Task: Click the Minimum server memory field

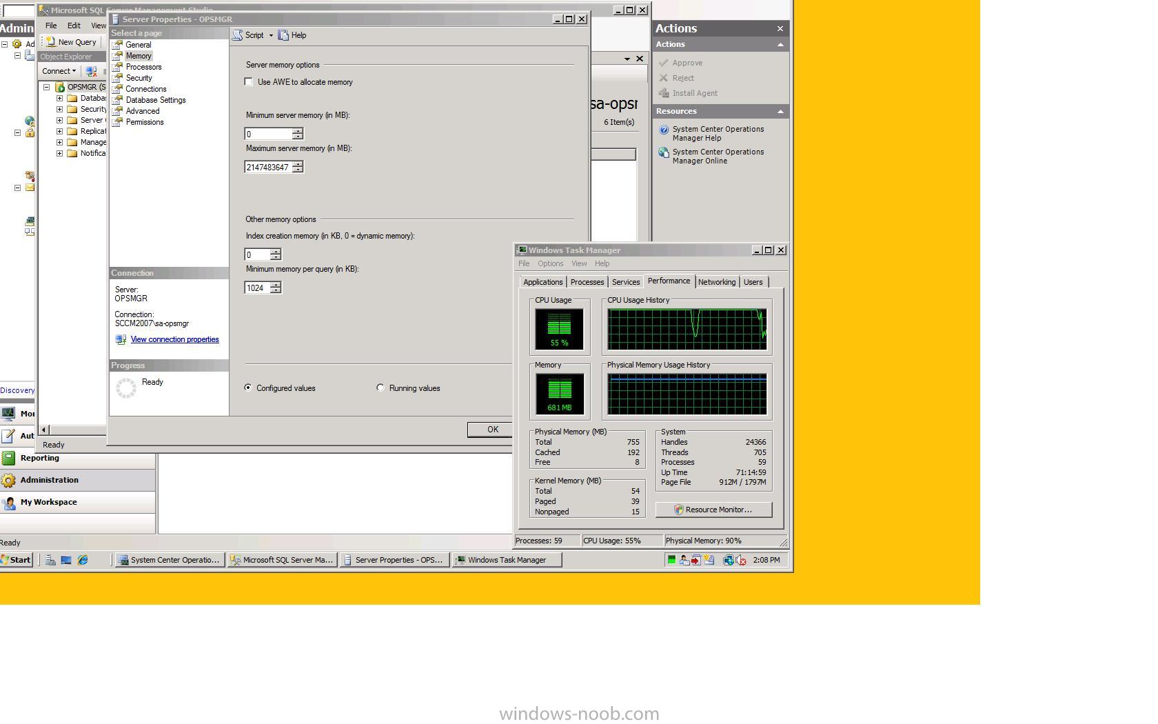Action: click(268, 134)
